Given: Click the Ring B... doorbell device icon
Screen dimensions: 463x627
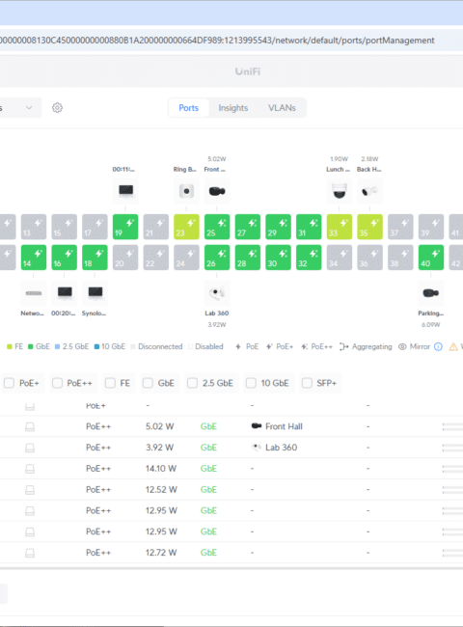Looking at the screenshot, I should pos(186,191).
